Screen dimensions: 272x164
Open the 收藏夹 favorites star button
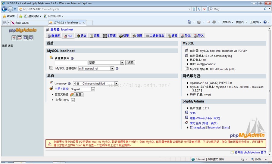9,16
